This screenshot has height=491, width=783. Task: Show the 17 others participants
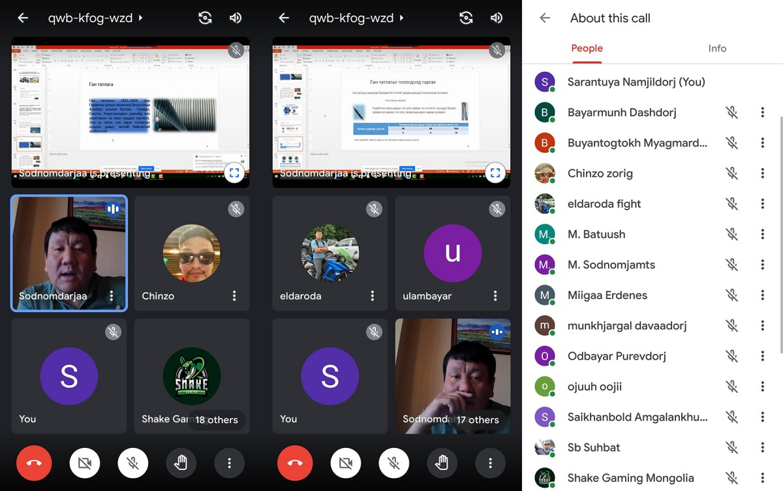click(x=478, y=420)
